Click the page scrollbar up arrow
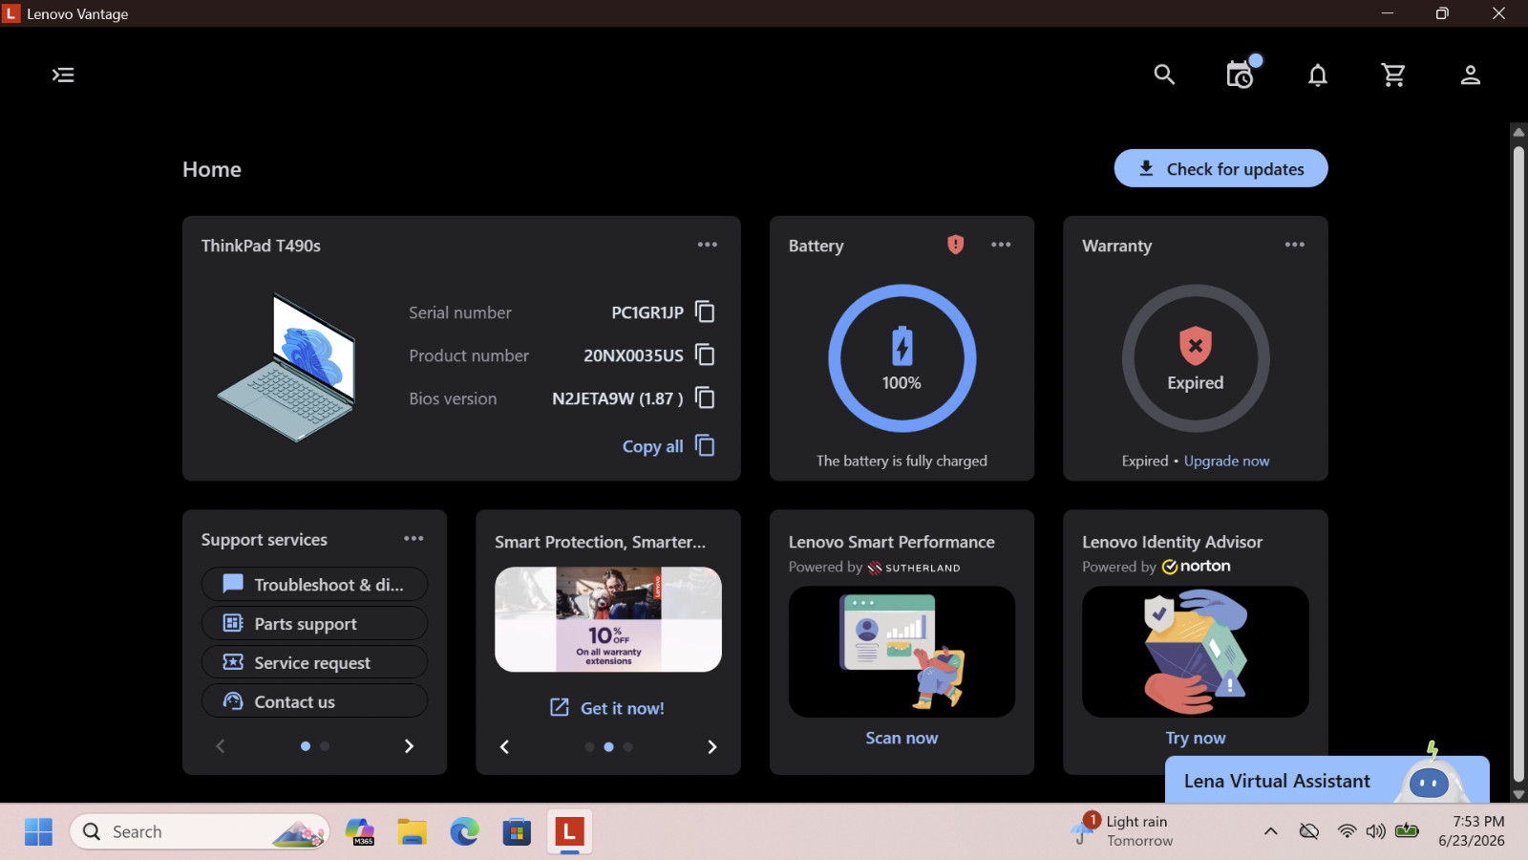 tap(1518, 131)
